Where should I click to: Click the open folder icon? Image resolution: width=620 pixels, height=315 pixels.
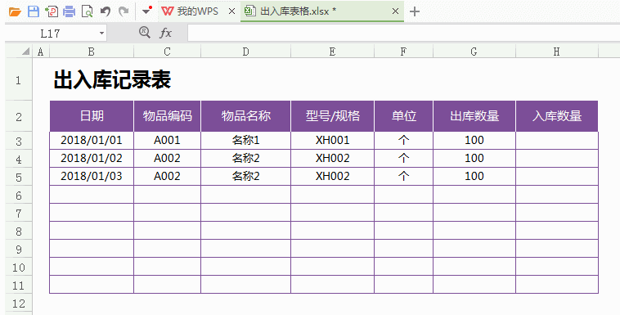pyautogui.click(x=15, y=12)
